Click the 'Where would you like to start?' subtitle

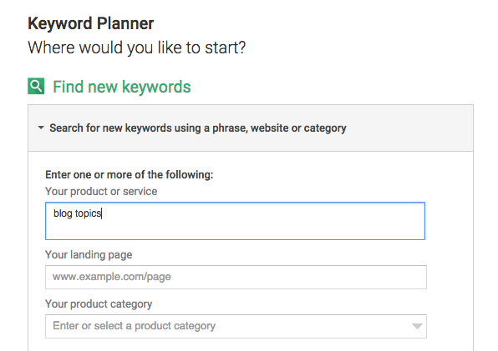click(x=136, y=48)
